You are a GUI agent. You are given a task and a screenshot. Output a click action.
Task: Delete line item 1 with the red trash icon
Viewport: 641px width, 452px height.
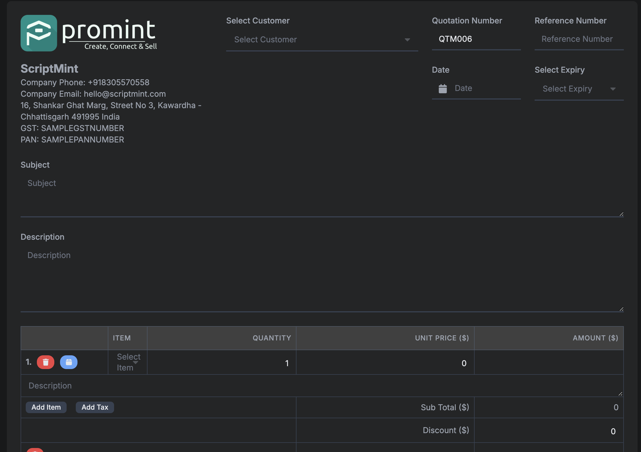[45, 362]
